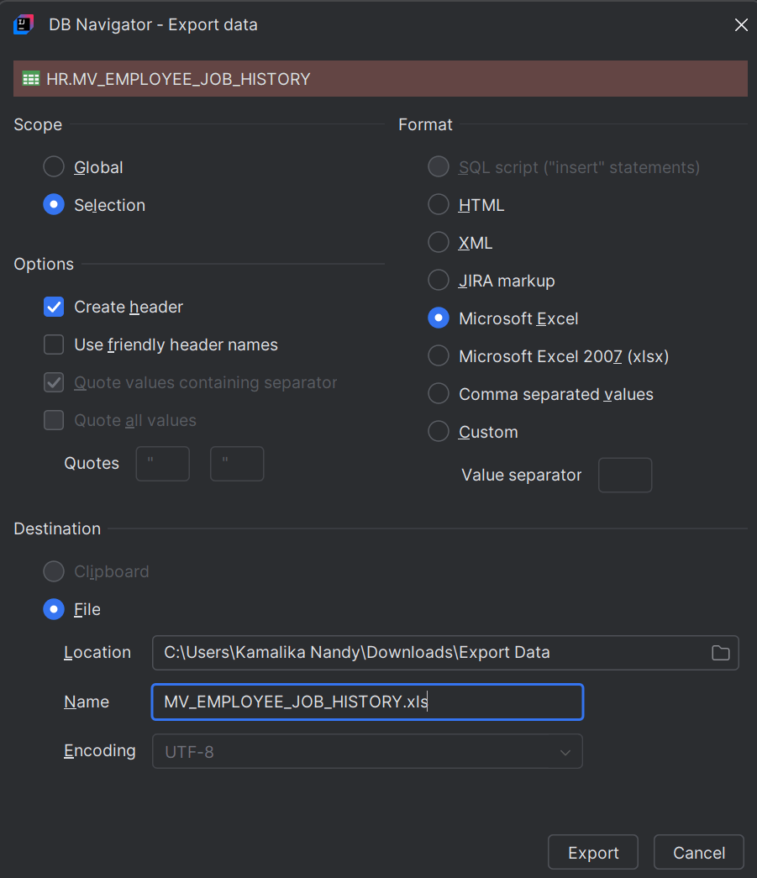Click the Export button

592,851
